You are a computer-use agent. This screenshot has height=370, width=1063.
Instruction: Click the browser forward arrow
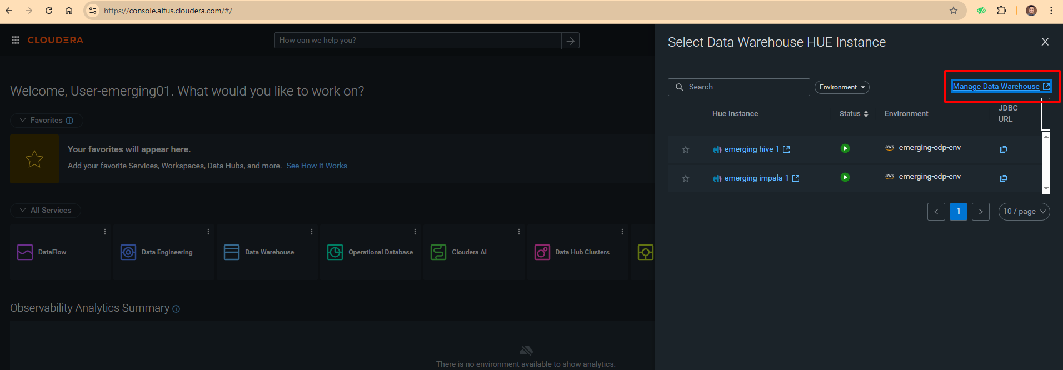pyautogui.click(x=29, y=11)
